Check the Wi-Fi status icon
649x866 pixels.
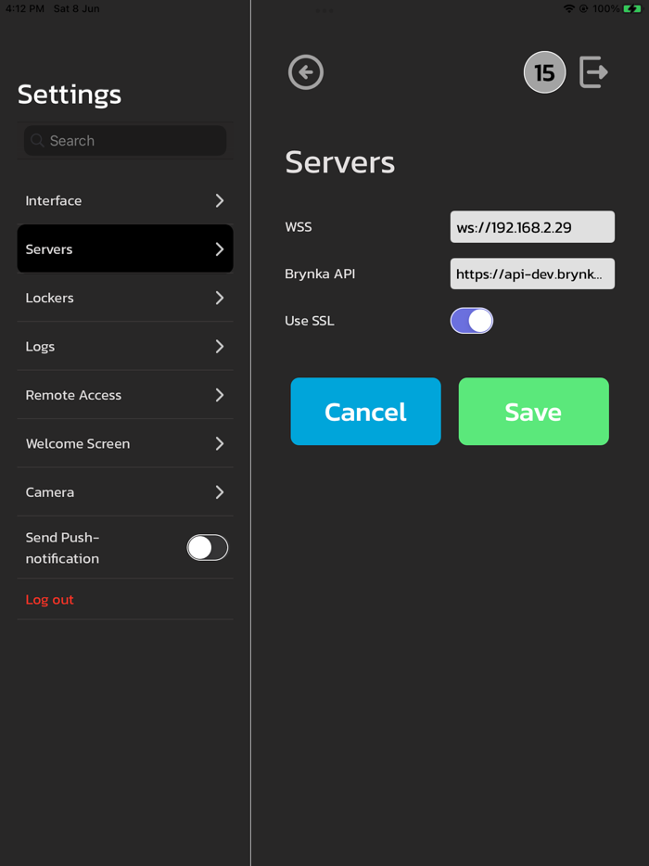[569, 9]
